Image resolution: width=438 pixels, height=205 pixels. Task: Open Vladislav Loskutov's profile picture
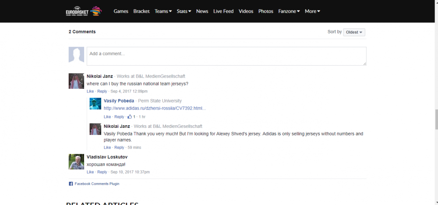pos(76,162)
